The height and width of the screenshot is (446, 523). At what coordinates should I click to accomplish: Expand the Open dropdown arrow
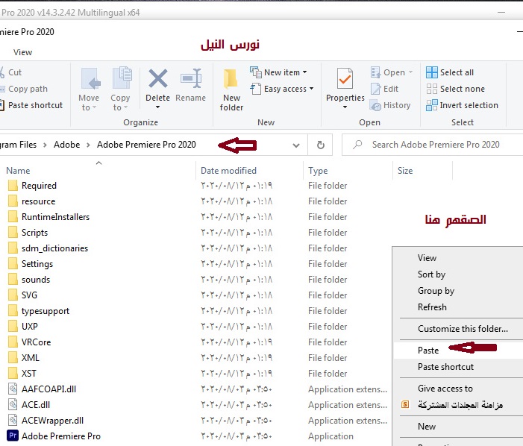click(x=410, y=72)
